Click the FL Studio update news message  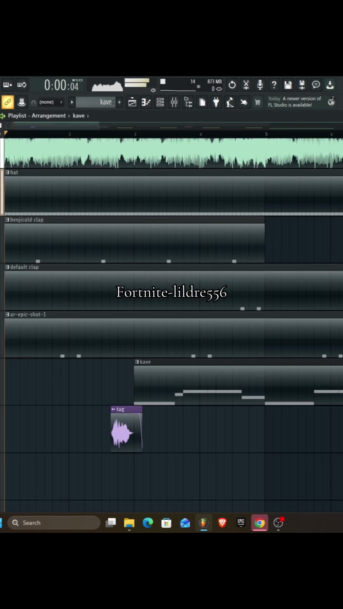pos(294,102)
